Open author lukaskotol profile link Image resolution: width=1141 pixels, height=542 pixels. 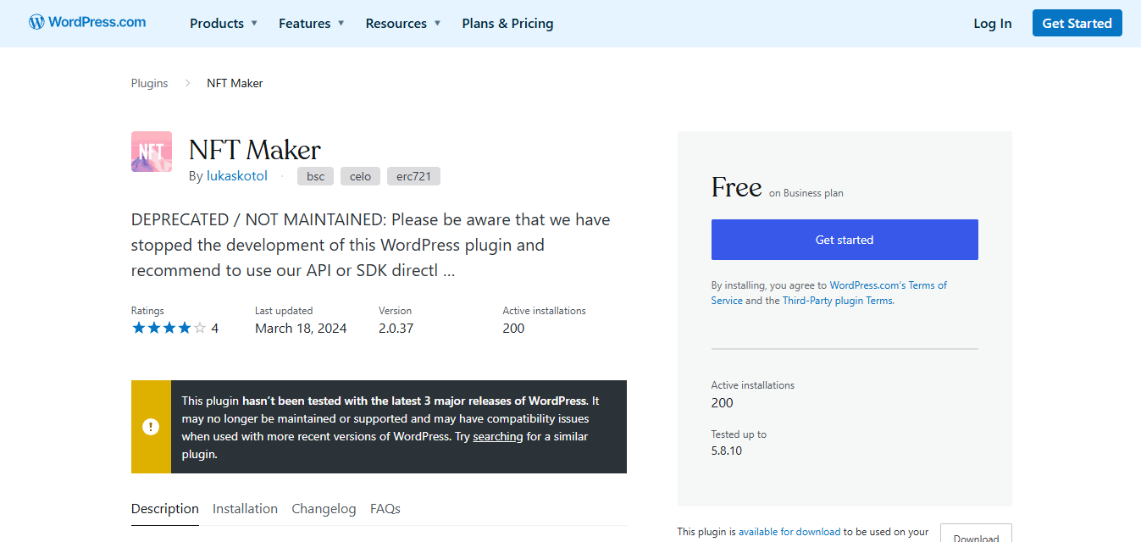pyautogui.click(x=237, y=176)
